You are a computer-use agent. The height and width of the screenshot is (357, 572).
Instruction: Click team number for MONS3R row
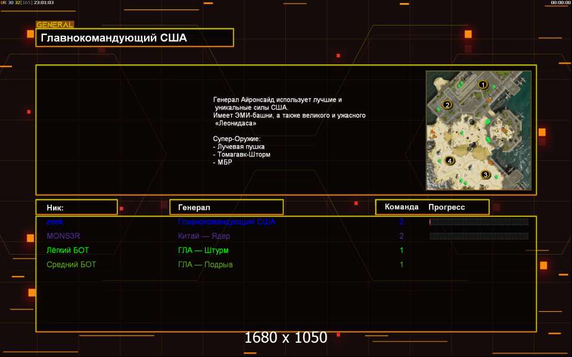click(x=402, y=236)
